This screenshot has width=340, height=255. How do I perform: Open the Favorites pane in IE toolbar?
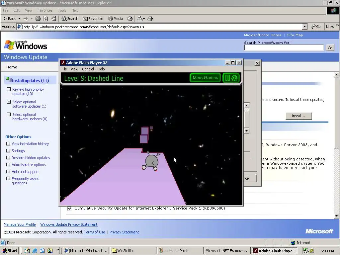93,19
